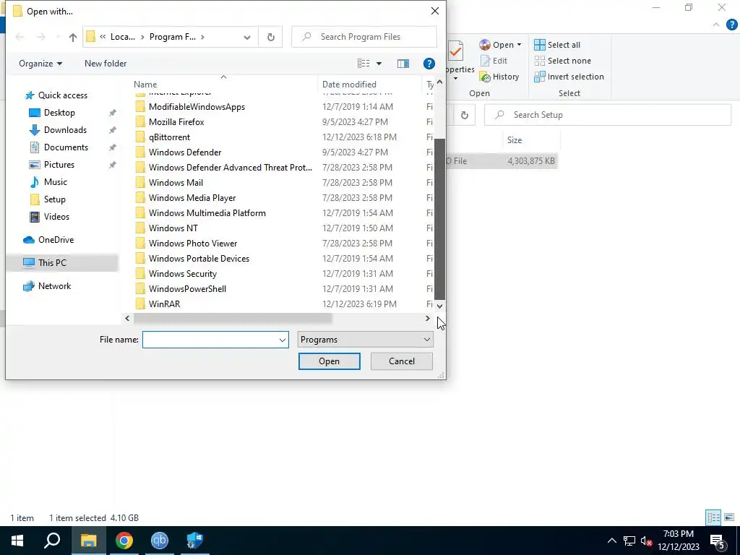Image resolution: width=740 pixels, height=555 pixels.
Task: Select the Windows Photo Viewer folder
Action: click(192, 244)
